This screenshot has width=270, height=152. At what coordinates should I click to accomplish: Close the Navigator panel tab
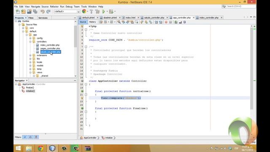coord(27,81)
